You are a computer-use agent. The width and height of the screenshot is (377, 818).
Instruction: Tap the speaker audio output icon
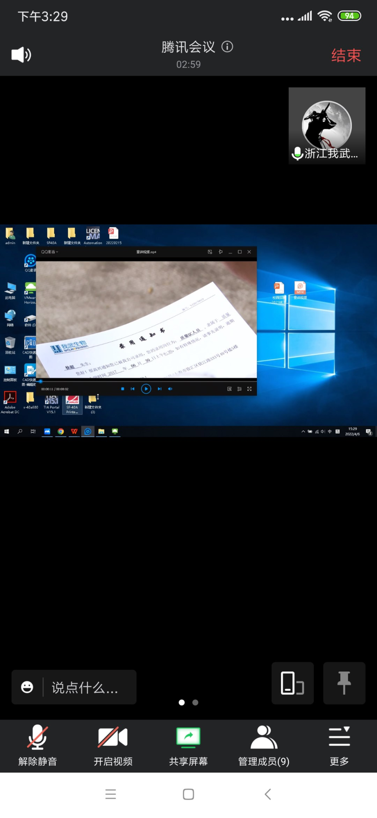(x=21, y=55)
